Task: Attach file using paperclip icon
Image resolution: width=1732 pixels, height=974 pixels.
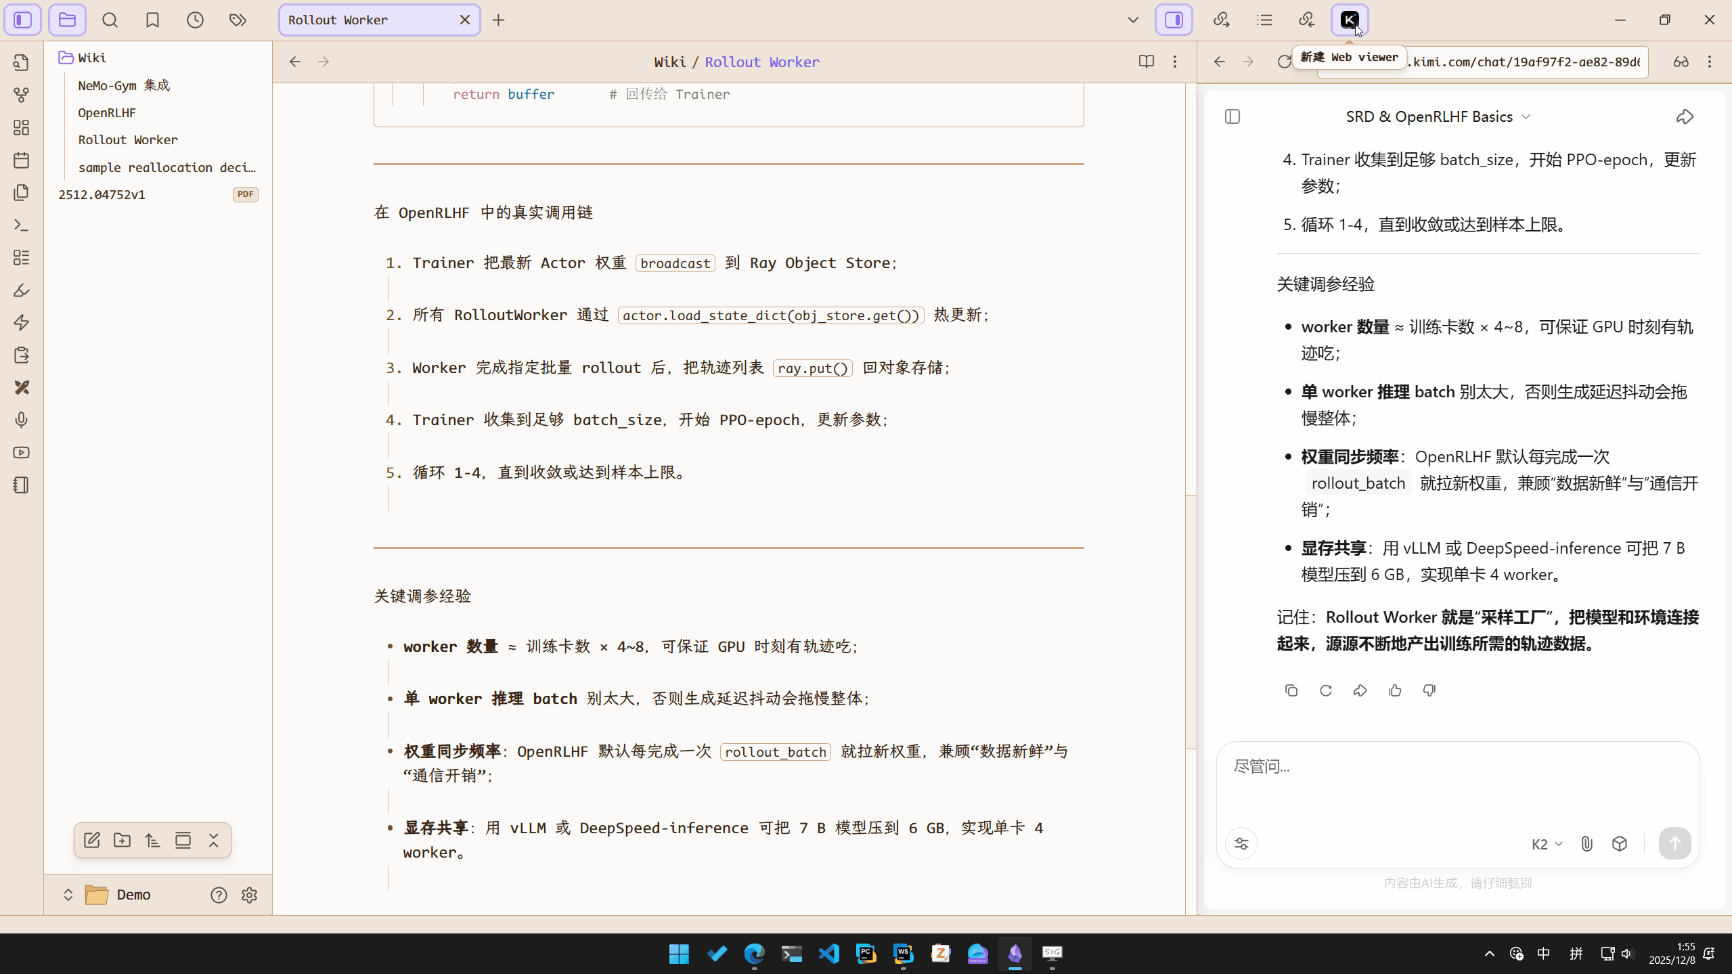Action: click(1586, 843)
